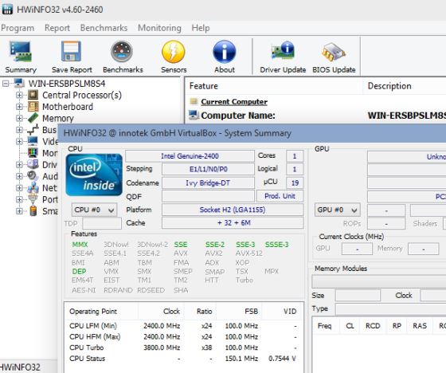
Task: Click the SSSE-3 feature label
Action: (x=277, y=245)
